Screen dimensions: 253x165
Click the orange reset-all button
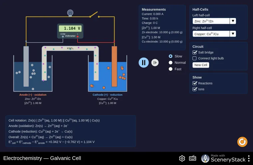(x=242, y=142)
